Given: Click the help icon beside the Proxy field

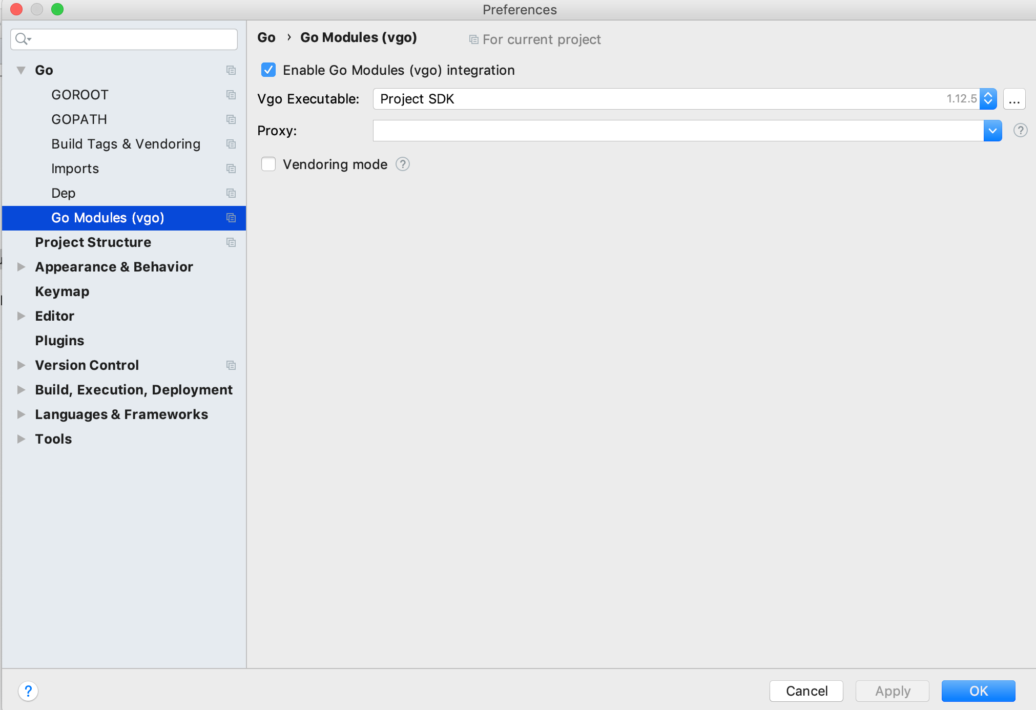Looking at the screenshot, I should (x=1021, y=131).
